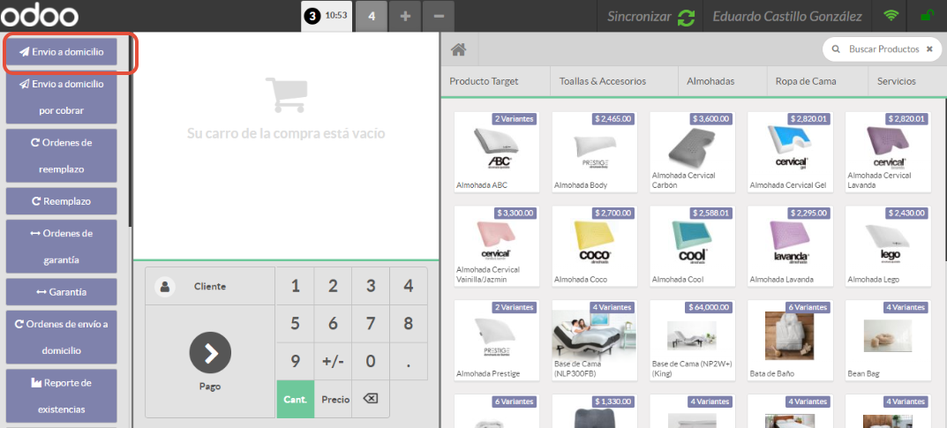Viewport: 947px width, 428px height.
Task: Select Precio price mode
Action: pos(333,399)
